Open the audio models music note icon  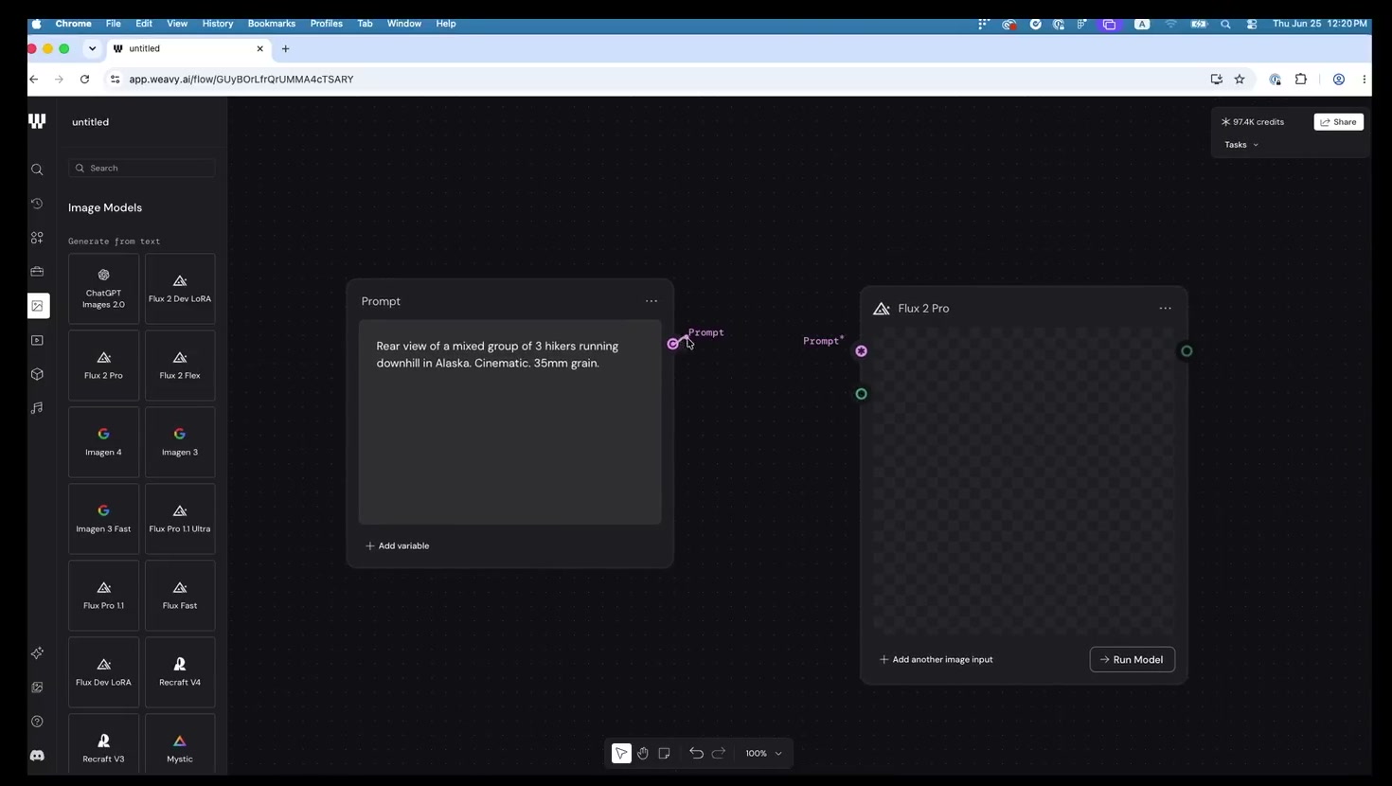pyautogui.click(x=37, y=408)
